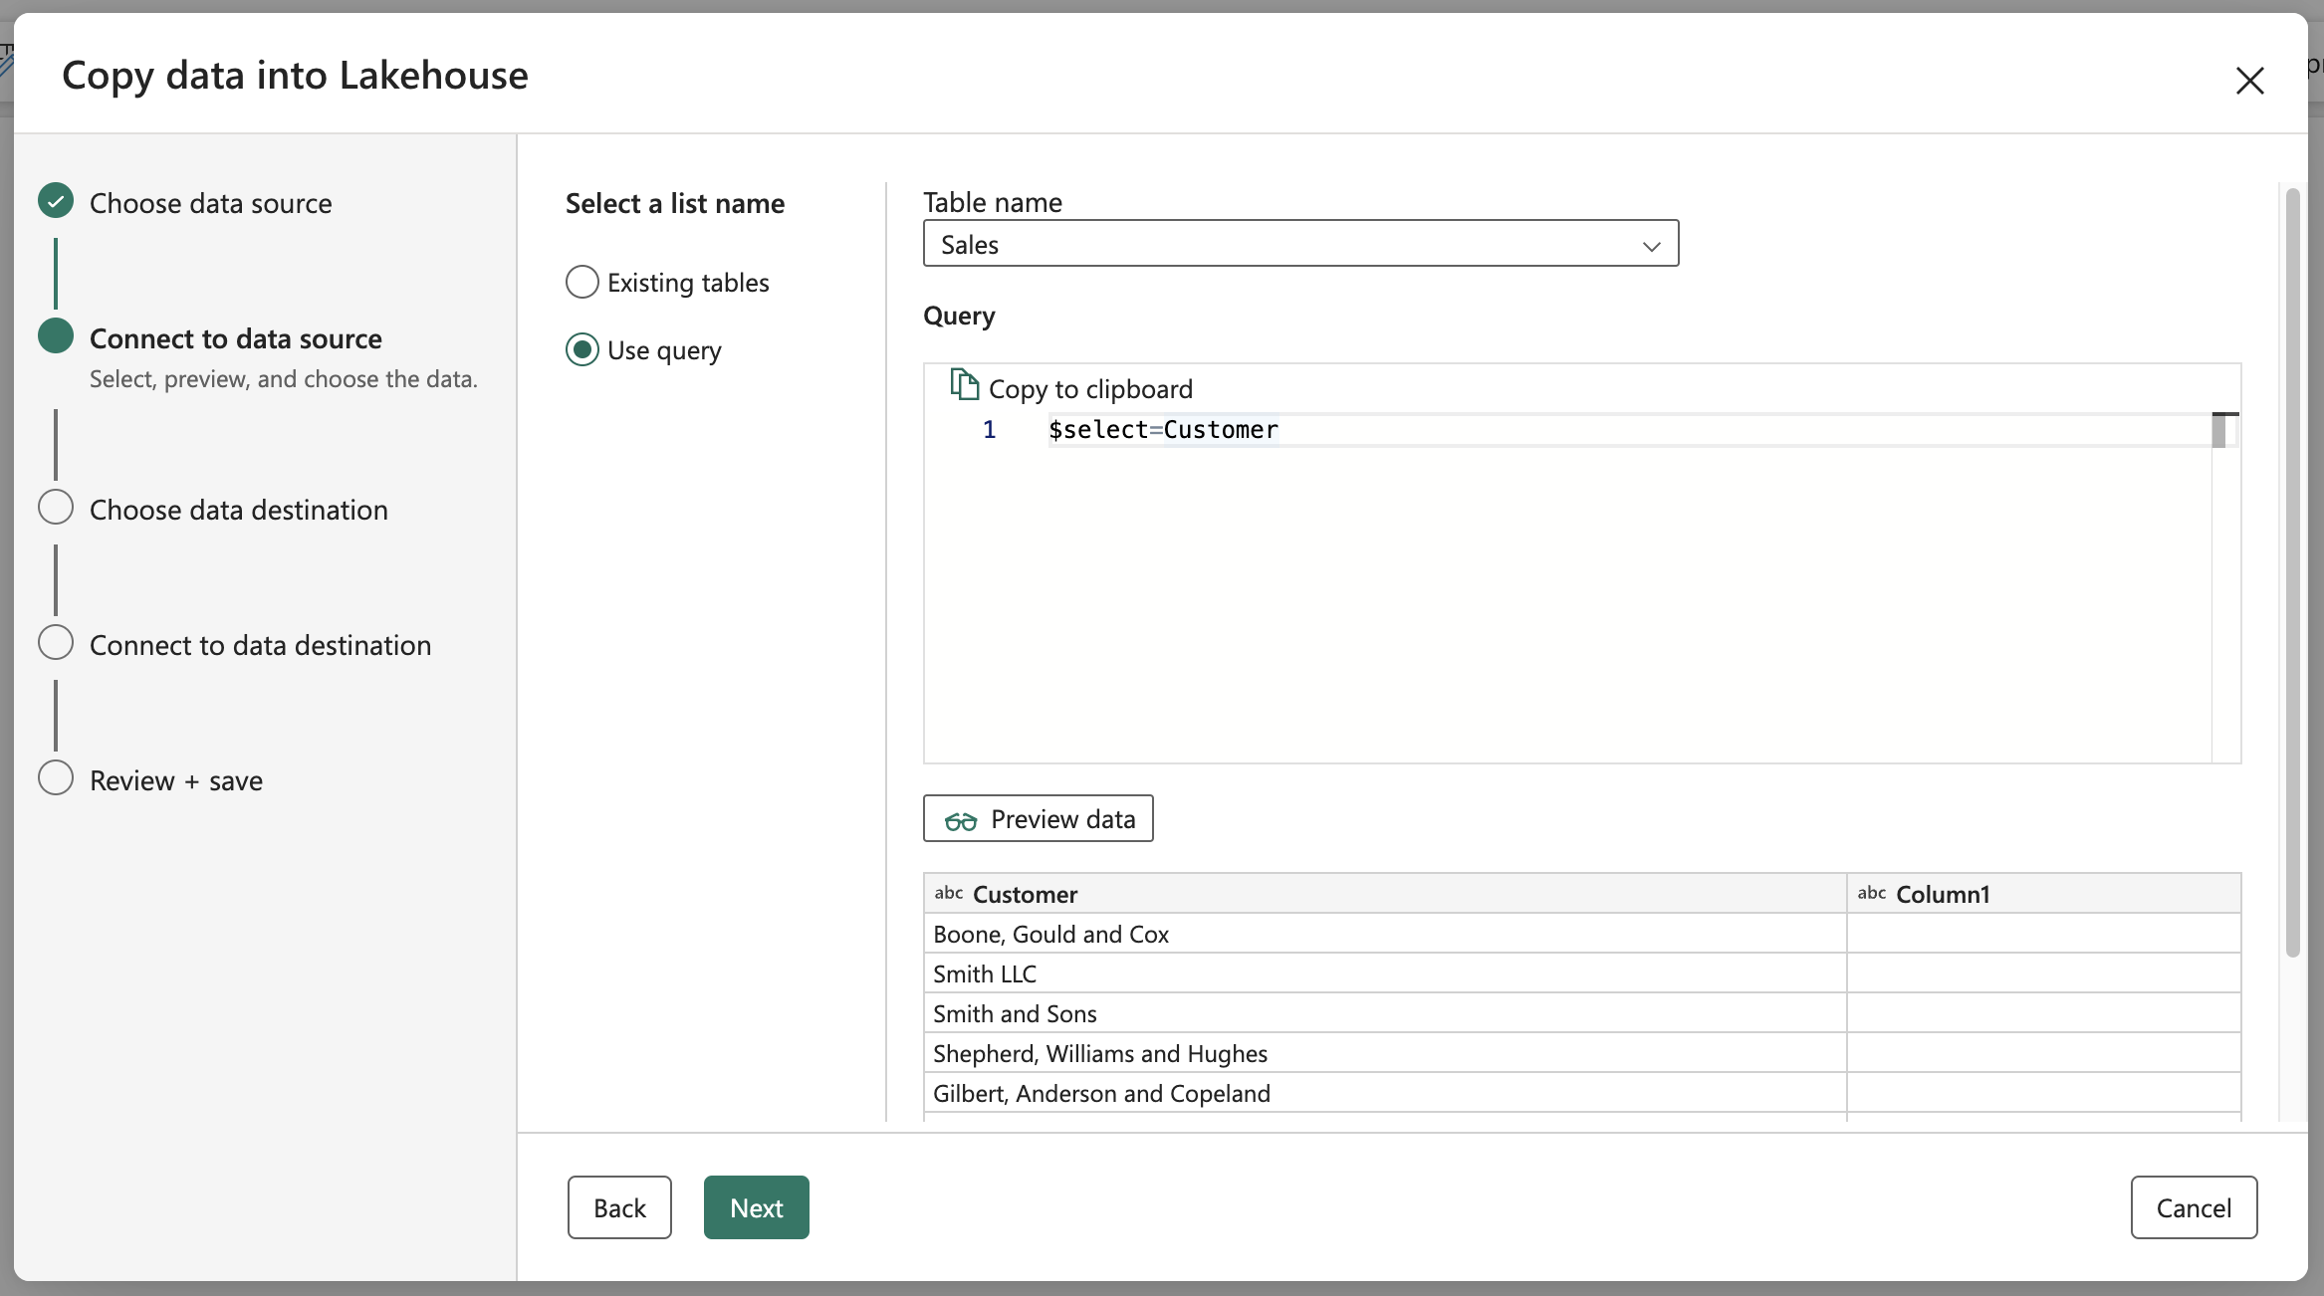
Task: Open the Table name dropdown menu
Action: (x=1300, y=243)
